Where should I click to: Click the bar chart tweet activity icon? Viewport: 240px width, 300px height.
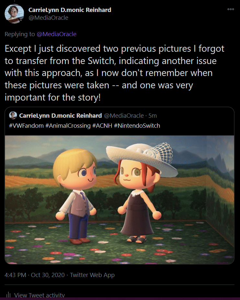[x=8, y=295]
